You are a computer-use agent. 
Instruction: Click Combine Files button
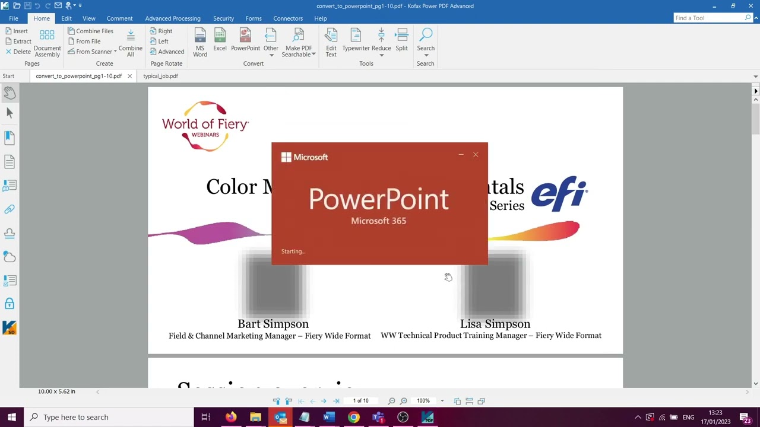pos(90,31)
